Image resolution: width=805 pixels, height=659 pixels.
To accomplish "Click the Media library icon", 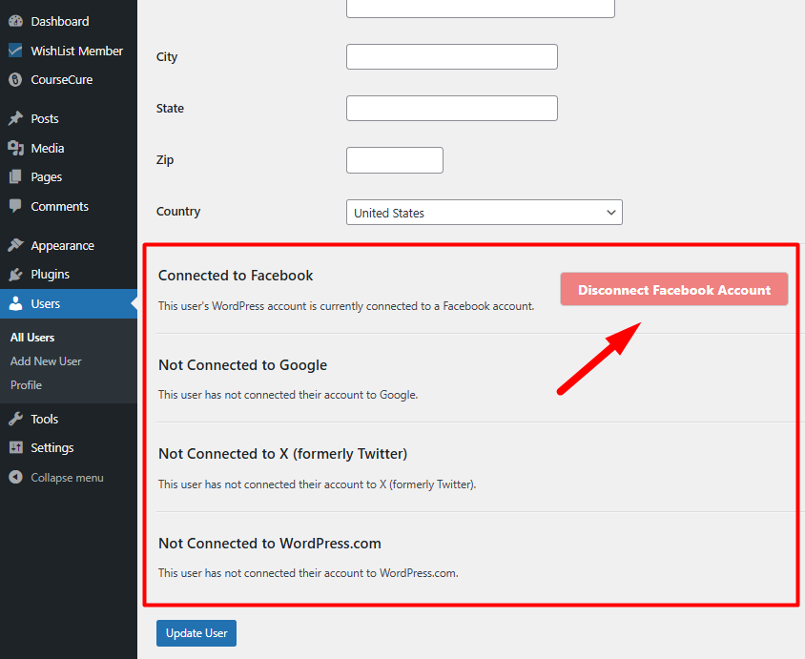I will pos(15,148).
